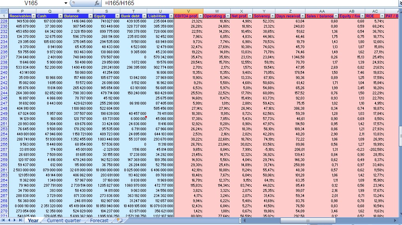Viewport: 402px width, 225px height.
Task: Click the insert function fx icon
Action: click(97, 3)
